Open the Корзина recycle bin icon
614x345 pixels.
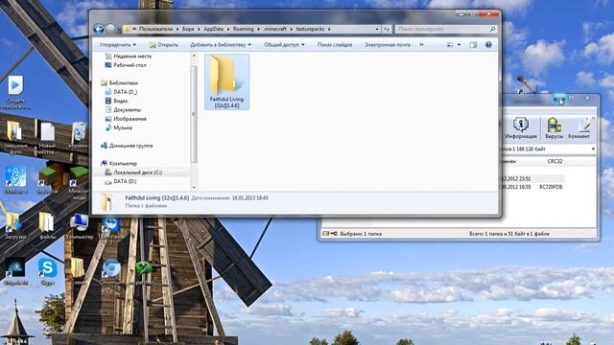tap(79, 135)
